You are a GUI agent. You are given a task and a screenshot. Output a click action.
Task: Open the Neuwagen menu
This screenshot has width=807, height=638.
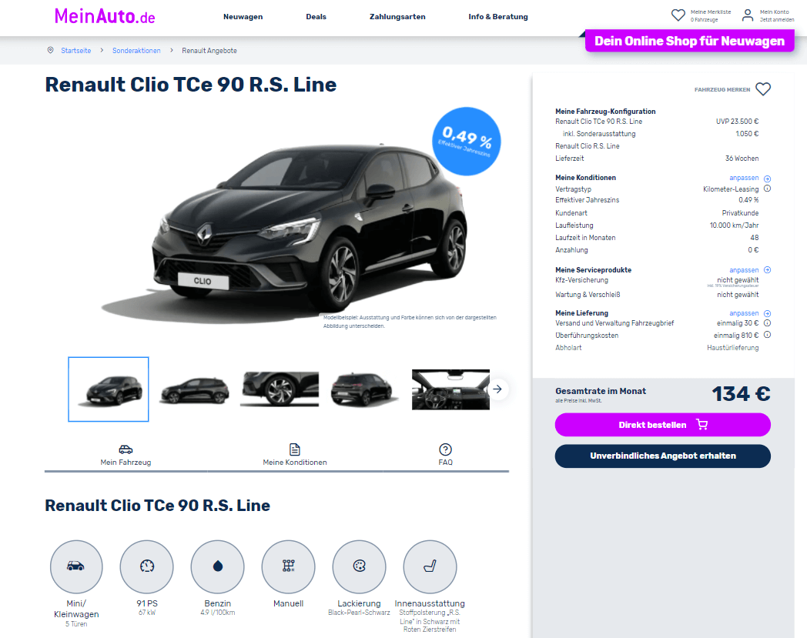[x=243, y=16]
